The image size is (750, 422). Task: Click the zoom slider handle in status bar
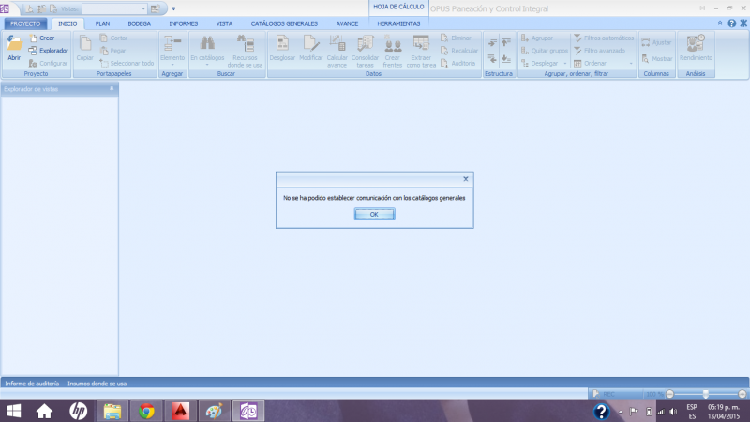click(705, 394)
